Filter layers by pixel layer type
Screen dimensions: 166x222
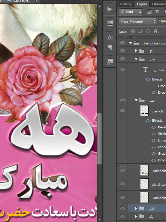click(149, 11)
